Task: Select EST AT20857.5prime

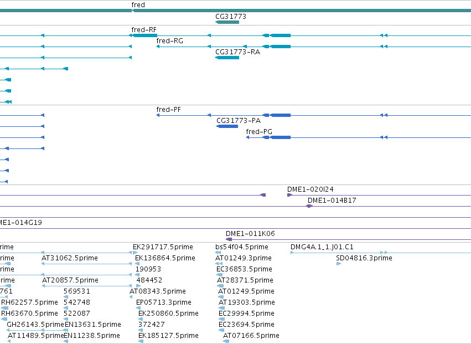Action: coord(70,280)
